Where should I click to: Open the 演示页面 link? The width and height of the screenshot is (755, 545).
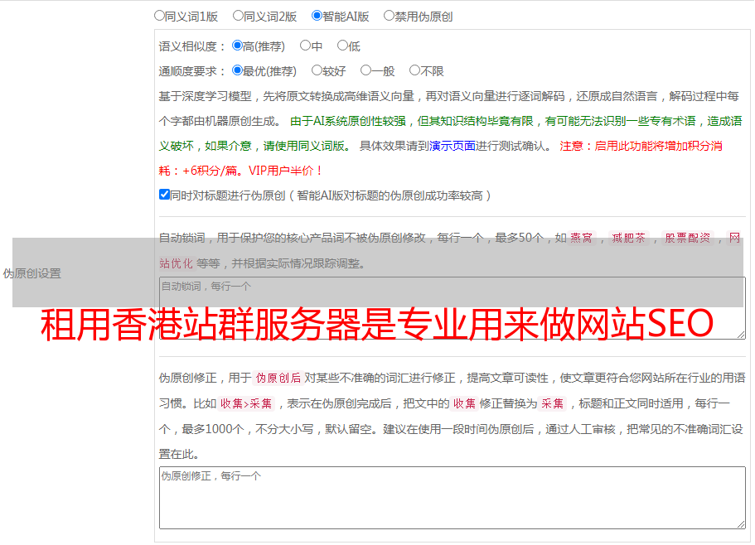(453, 146)
